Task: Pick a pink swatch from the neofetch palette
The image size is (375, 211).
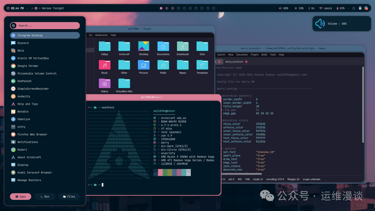Action: pos(160,172)
